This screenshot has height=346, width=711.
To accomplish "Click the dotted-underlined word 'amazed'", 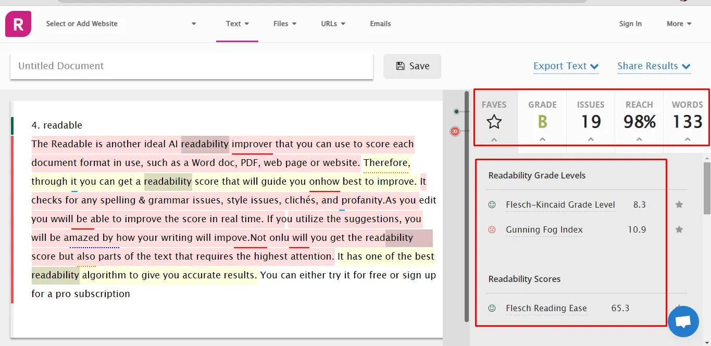I will coord(82,238).
